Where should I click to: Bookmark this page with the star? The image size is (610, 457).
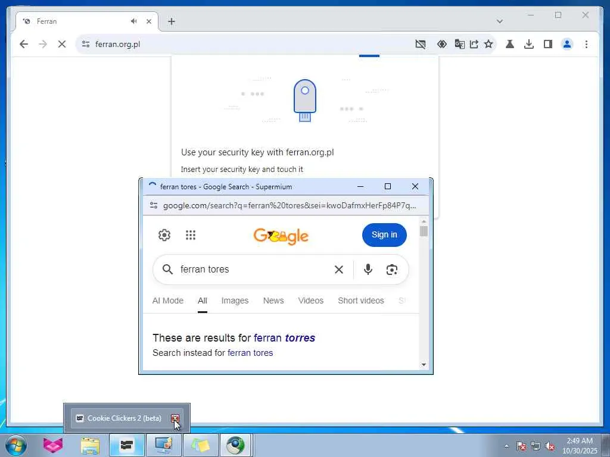[x=488, y=44]
